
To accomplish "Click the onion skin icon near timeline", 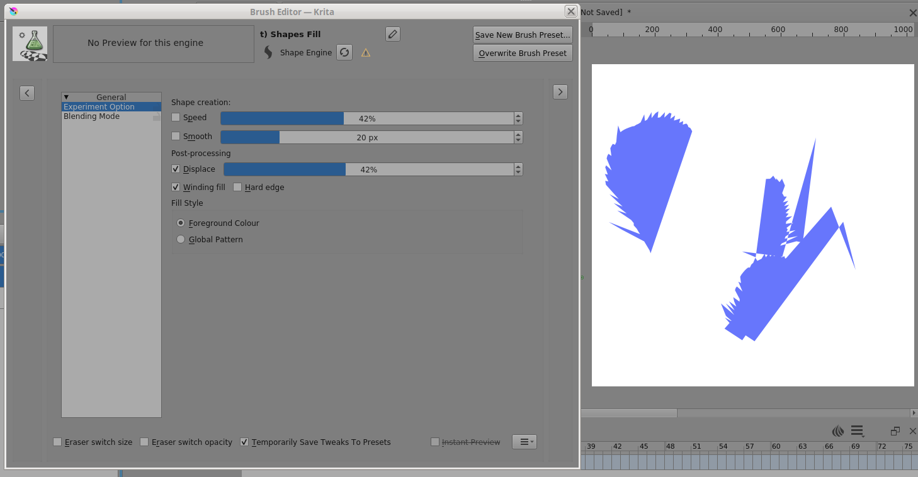I will coord(838,431).
